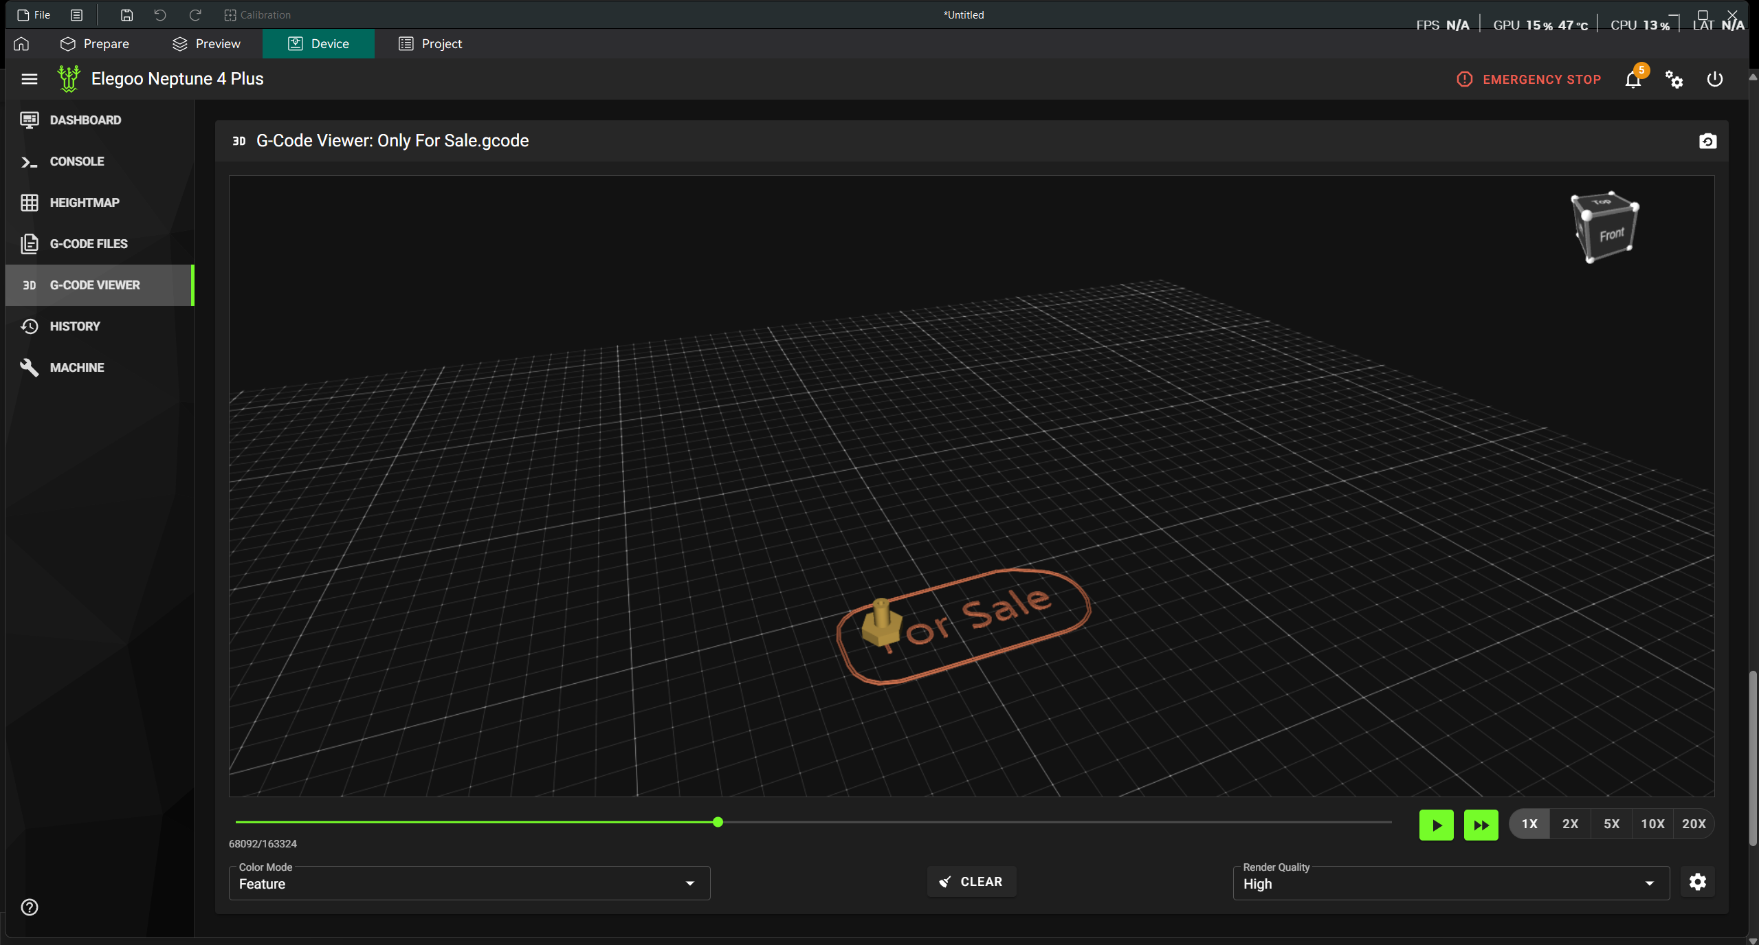Click the hamburger menu icon beside the logo
The width and height of the screenshot is (1759, 945).
(x=30, y=79)
